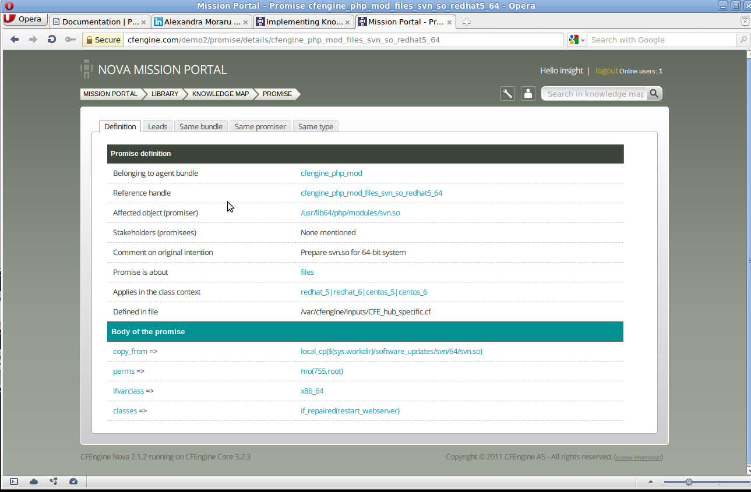
Task: Open the x86_64 class link
Action: [x=312, y=391]
